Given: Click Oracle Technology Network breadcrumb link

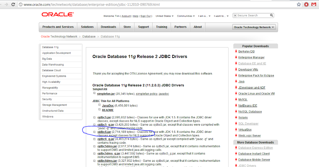Looking at the screenshot, I should point(59,37).
